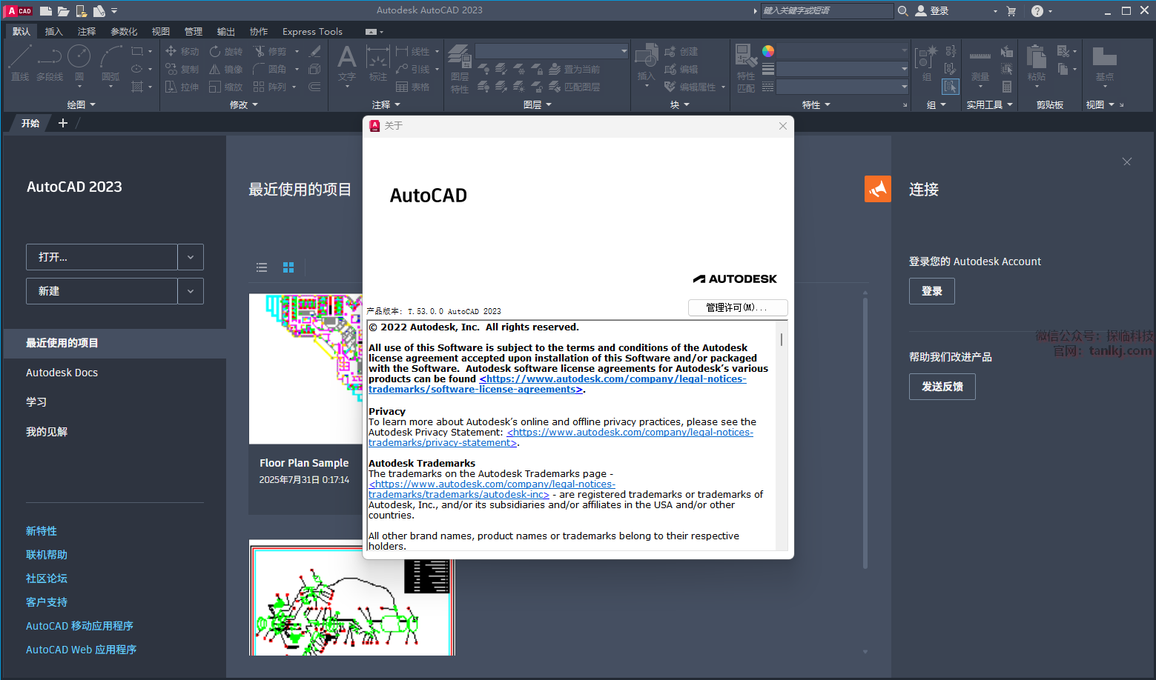Select the Circle (圆) tool

(x=79, y=62)
